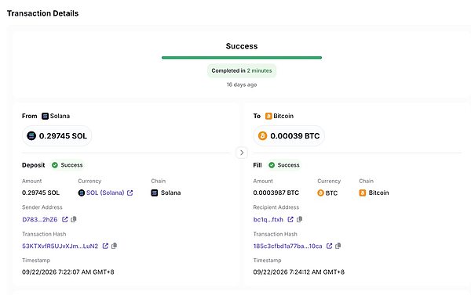Click the Solana logo next to From

tap(45, 116)
